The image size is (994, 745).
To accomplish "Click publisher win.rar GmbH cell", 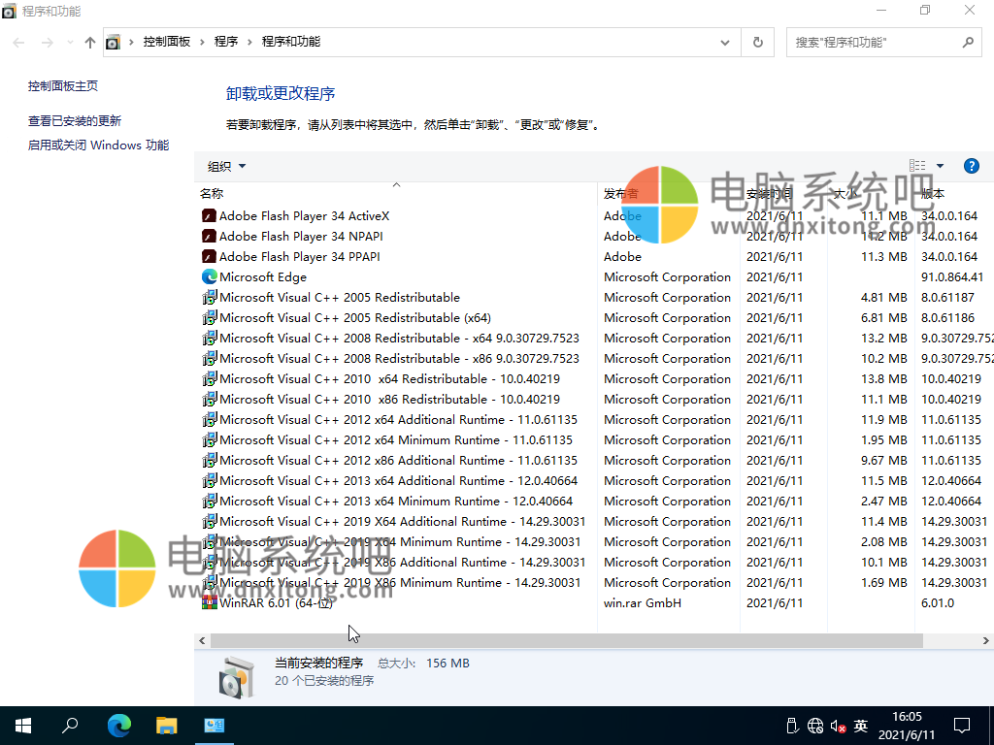I will pyautogui.click(x=643, y=602).
